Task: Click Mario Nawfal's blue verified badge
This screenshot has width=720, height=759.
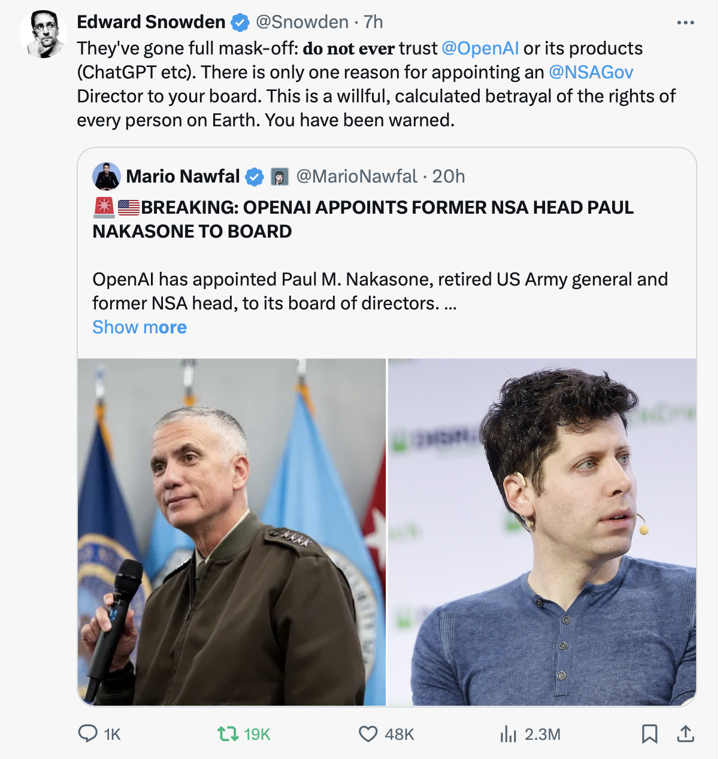Action: [255, 177]
